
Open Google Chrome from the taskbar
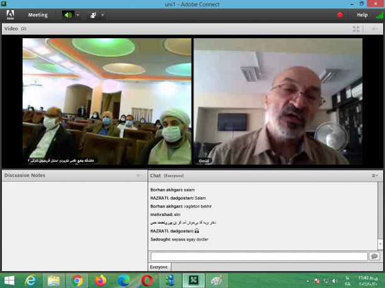coord(77,280)
